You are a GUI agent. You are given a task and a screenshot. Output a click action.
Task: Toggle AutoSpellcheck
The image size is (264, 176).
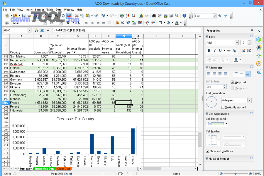(69, 15)
